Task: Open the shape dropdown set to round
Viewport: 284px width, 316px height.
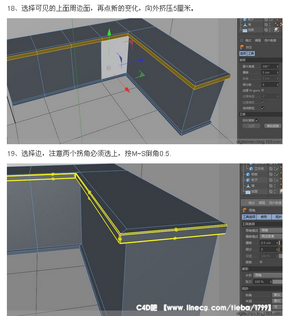Action: point(268,275)
